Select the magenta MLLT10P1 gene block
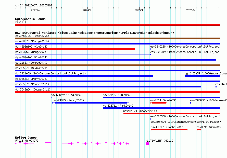 pos(147,144)
